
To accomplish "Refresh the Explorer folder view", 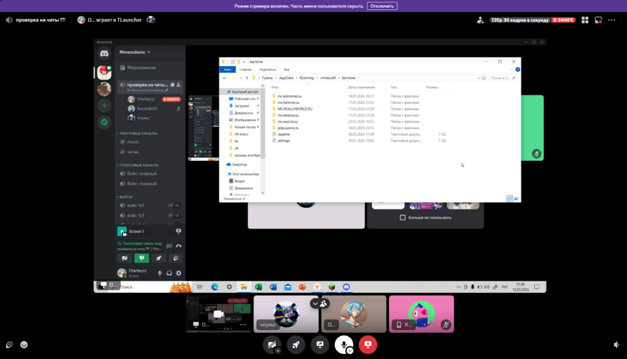I will [484, 78].
